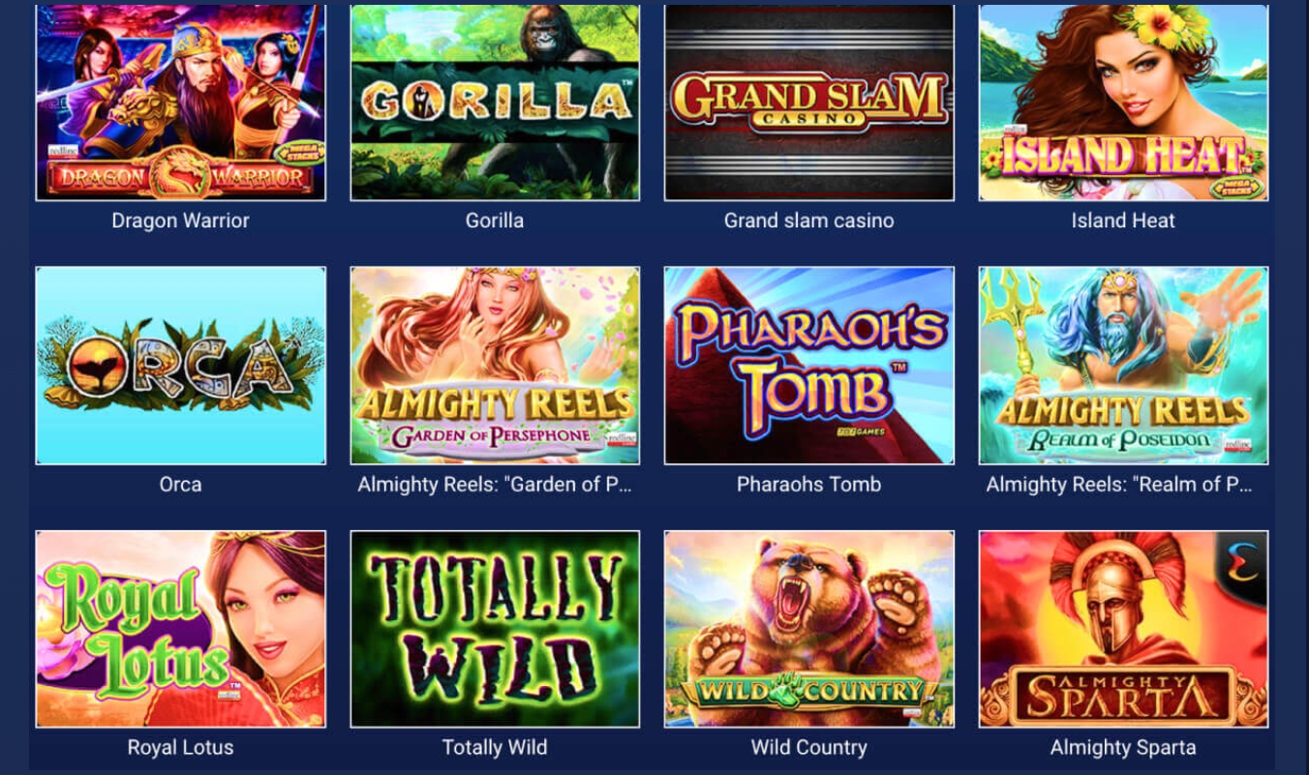
Task: Launch the Gorilla slot thumbnail
Action: 495,102
